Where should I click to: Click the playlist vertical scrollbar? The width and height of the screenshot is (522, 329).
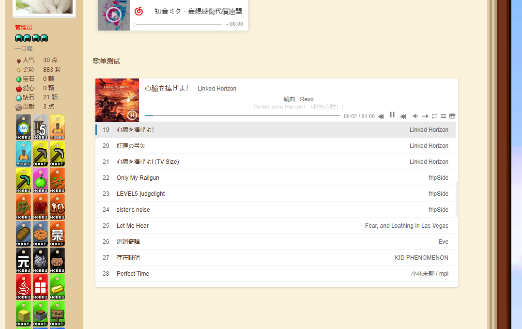click(457, 200)
